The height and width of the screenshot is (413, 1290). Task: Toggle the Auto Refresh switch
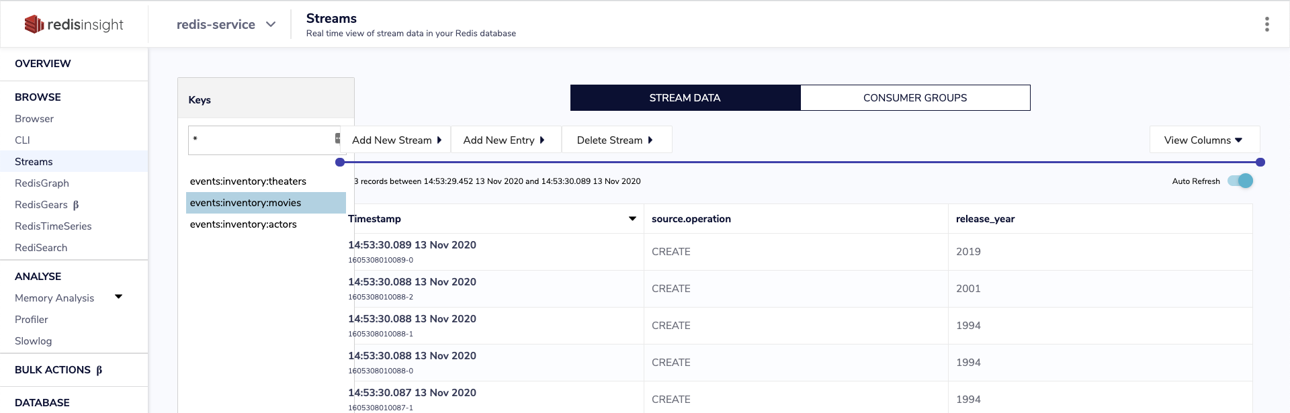[x=1240, y=181]
